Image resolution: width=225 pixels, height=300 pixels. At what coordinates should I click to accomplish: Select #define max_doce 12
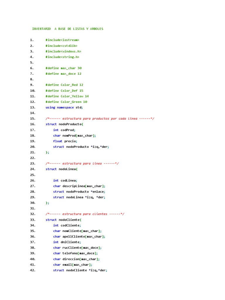[63, 74]
